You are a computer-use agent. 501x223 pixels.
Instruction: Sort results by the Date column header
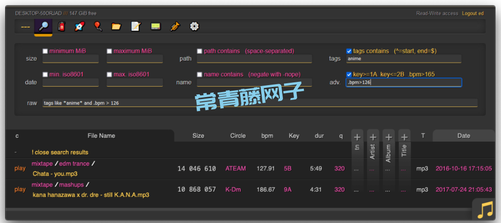tap(463, 136)
